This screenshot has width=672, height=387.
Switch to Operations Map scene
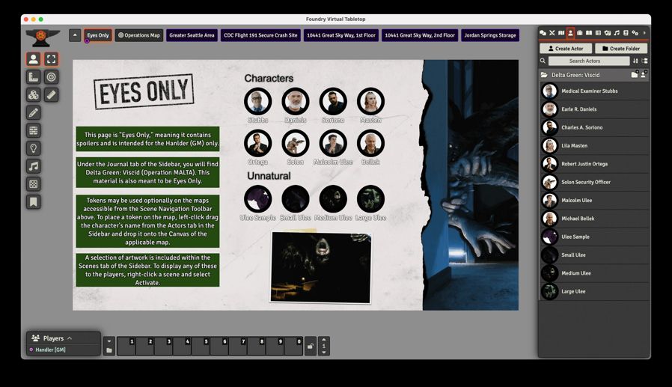139,35
